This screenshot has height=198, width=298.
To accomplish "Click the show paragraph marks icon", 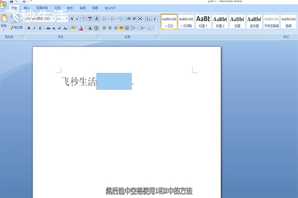I will (155, 19).
